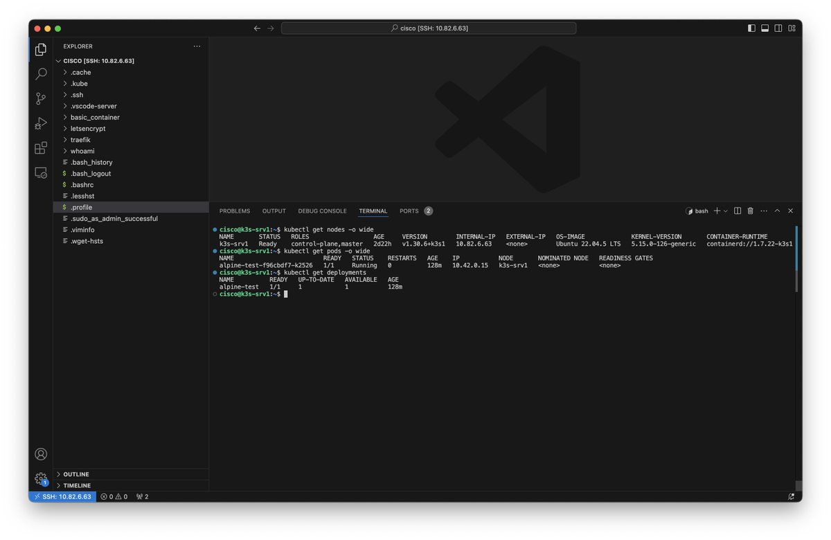
Task: Kill terminal with the trash icon
Action: (750, 210)
